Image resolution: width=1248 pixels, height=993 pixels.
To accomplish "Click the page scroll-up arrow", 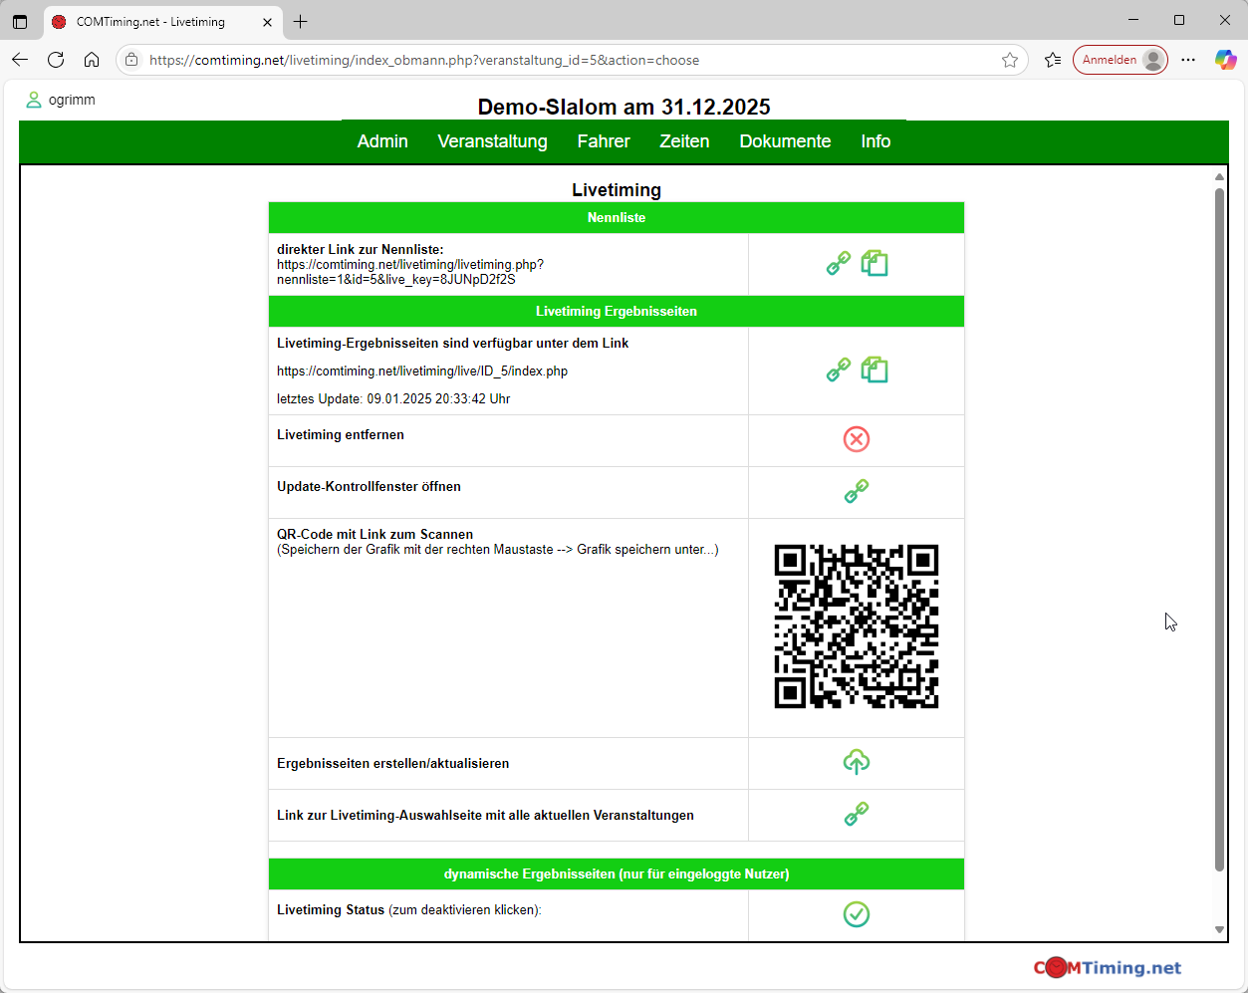I will (x=1219, y=176).
